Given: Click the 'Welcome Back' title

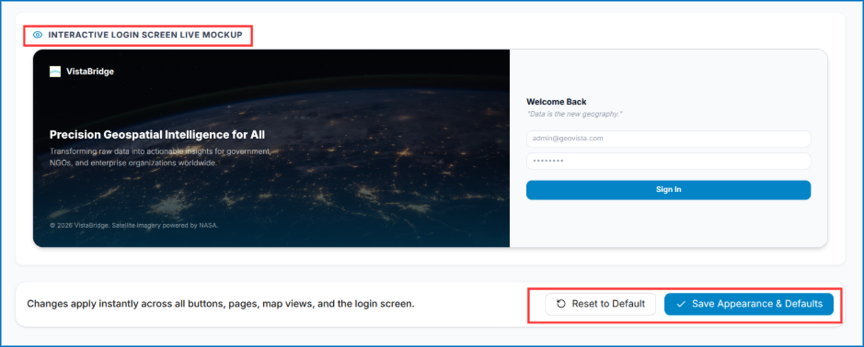Looking at the screenshot, I should [557, 102].
